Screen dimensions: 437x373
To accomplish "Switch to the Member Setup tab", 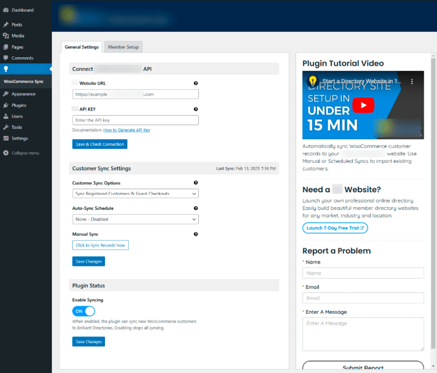I will point(123,47).
